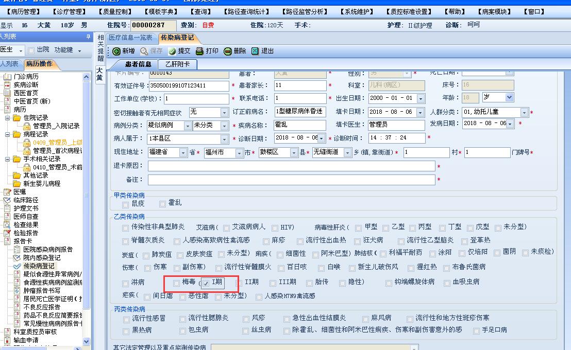Switch to the 乙肝附卡 tab

(x=177, y=64)
